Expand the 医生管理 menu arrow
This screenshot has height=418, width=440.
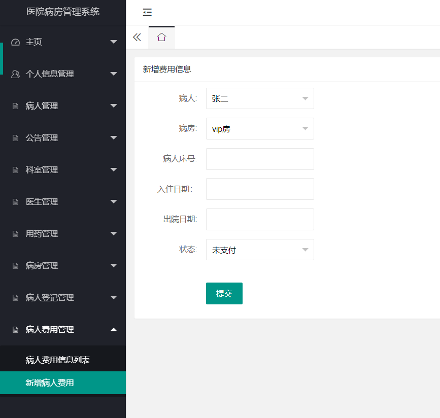coord(114,202)
